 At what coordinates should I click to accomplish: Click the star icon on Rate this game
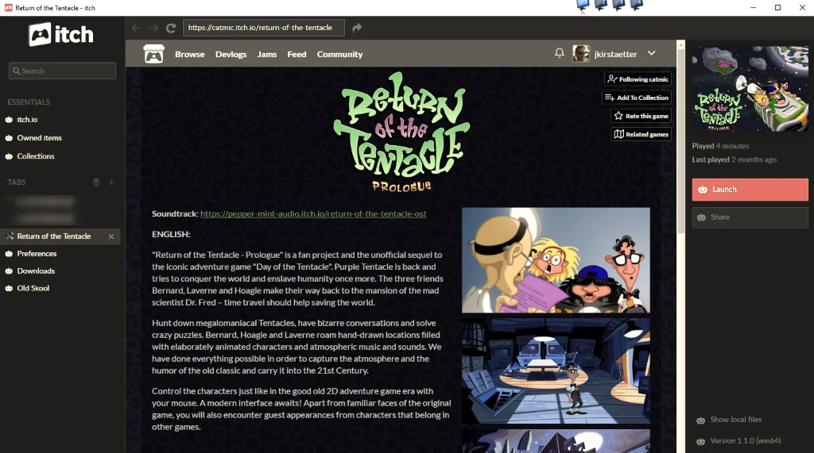(x=618, y=116)
